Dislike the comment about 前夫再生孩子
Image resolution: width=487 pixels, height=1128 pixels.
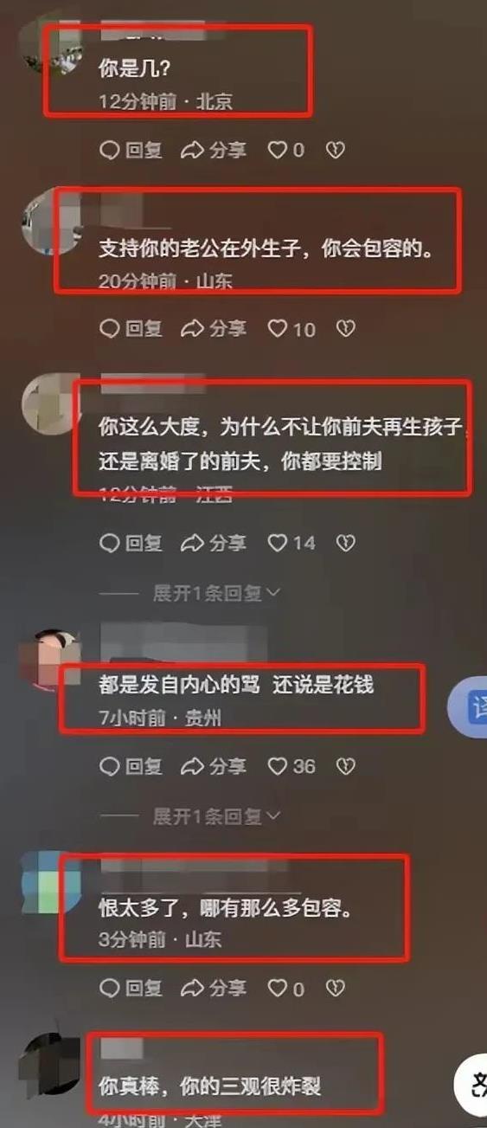pos(345,543)
